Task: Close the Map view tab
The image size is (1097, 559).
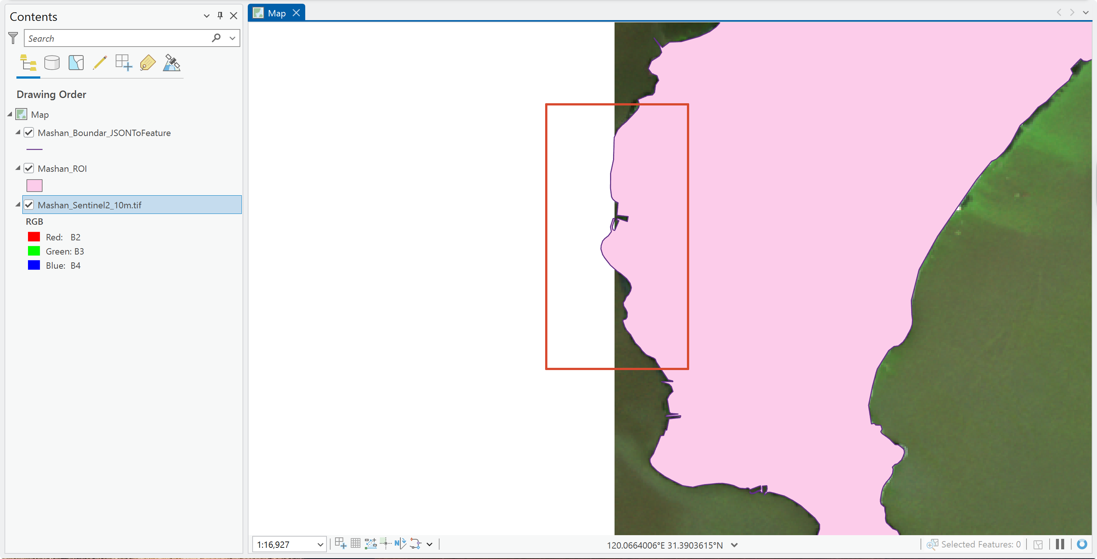Action: (x=296, y=13)
